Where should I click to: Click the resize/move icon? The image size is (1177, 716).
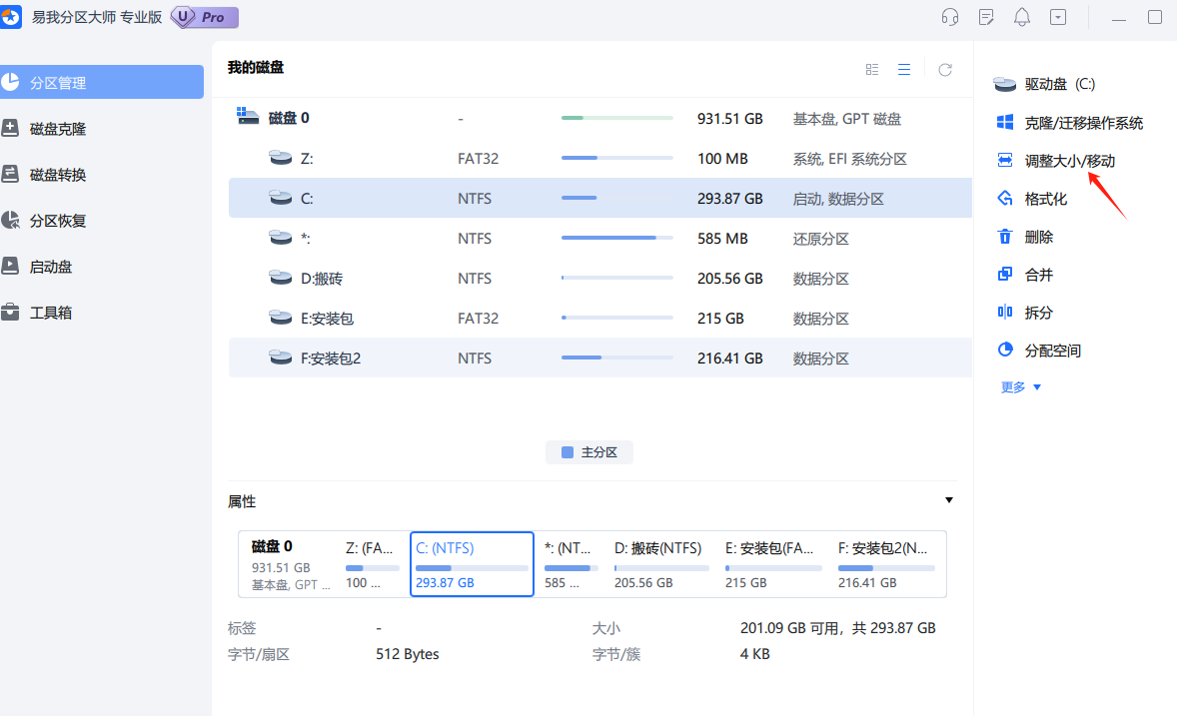point(1005,160)
